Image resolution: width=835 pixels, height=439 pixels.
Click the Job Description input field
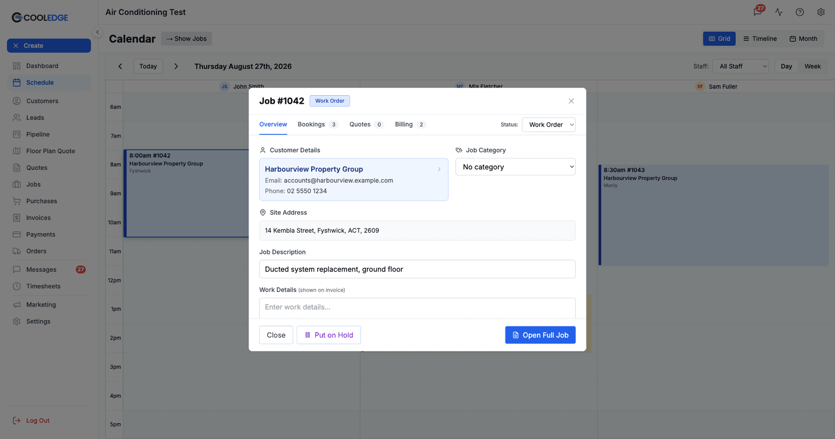tap(417, 269)
